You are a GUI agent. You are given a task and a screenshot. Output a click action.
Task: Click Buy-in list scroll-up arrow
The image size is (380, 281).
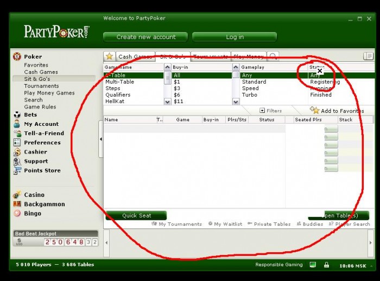(x=236, y=67)
